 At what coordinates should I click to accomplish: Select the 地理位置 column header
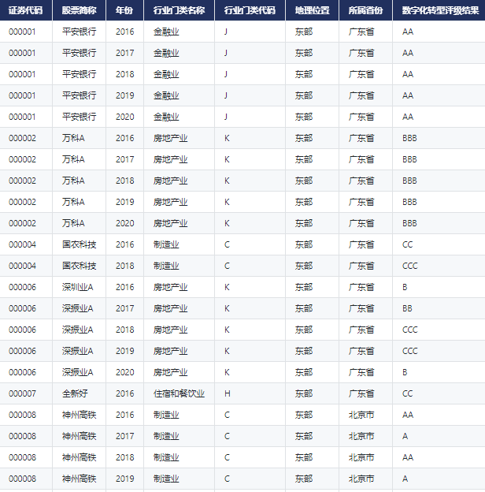pos(312,10)
